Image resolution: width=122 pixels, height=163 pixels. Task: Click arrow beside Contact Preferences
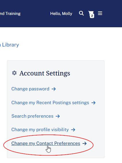[85, 143]
